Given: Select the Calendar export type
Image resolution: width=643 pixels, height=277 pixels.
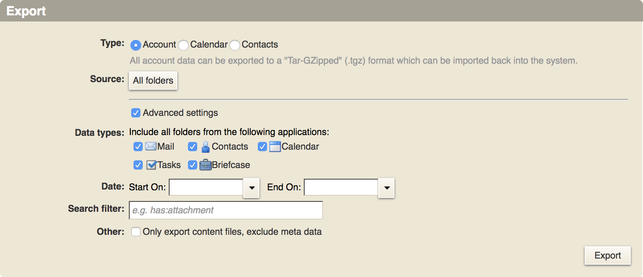Looking at the screenshot, I should (x=183, y=45).
